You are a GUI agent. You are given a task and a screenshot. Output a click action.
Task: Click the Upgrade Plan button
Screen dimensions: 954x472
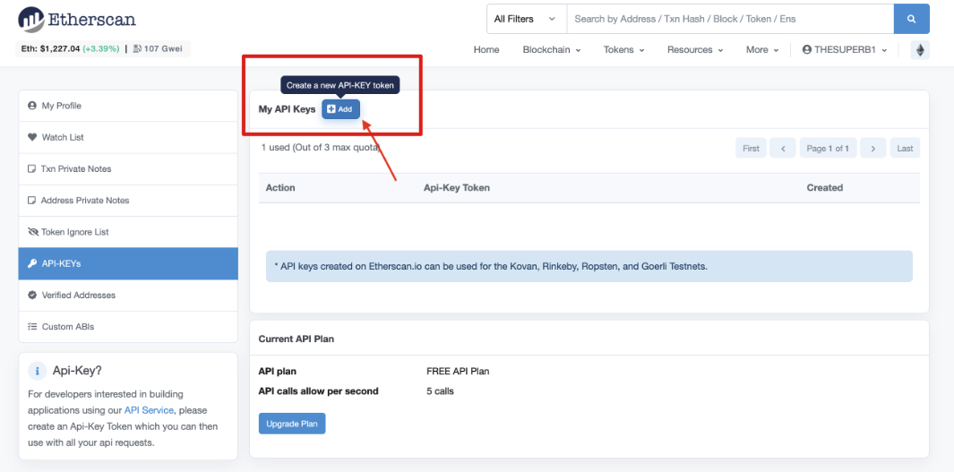coord(292,424)
